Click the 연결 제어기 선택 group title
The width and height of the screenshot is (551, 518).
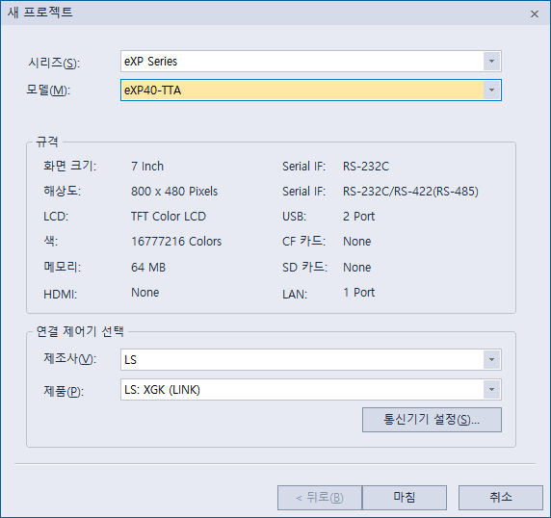(x=81, y=331)
